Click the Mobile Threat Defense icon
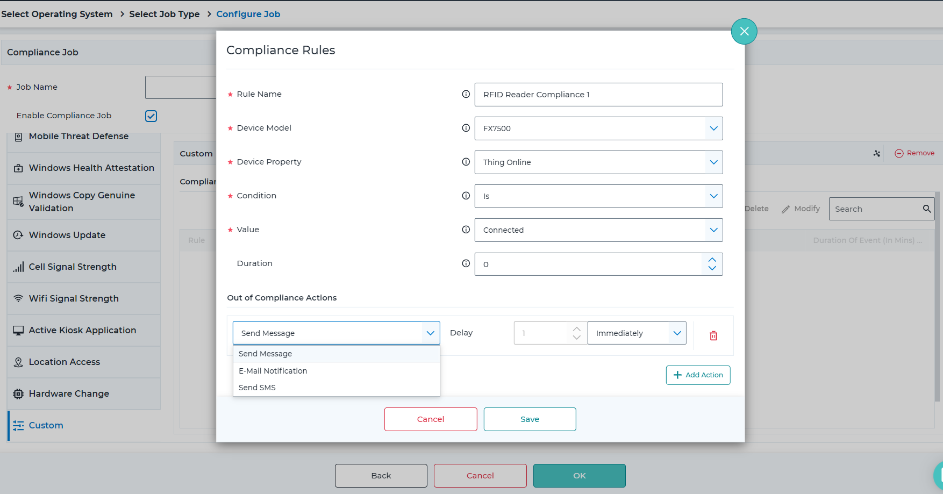 [18, 136]
